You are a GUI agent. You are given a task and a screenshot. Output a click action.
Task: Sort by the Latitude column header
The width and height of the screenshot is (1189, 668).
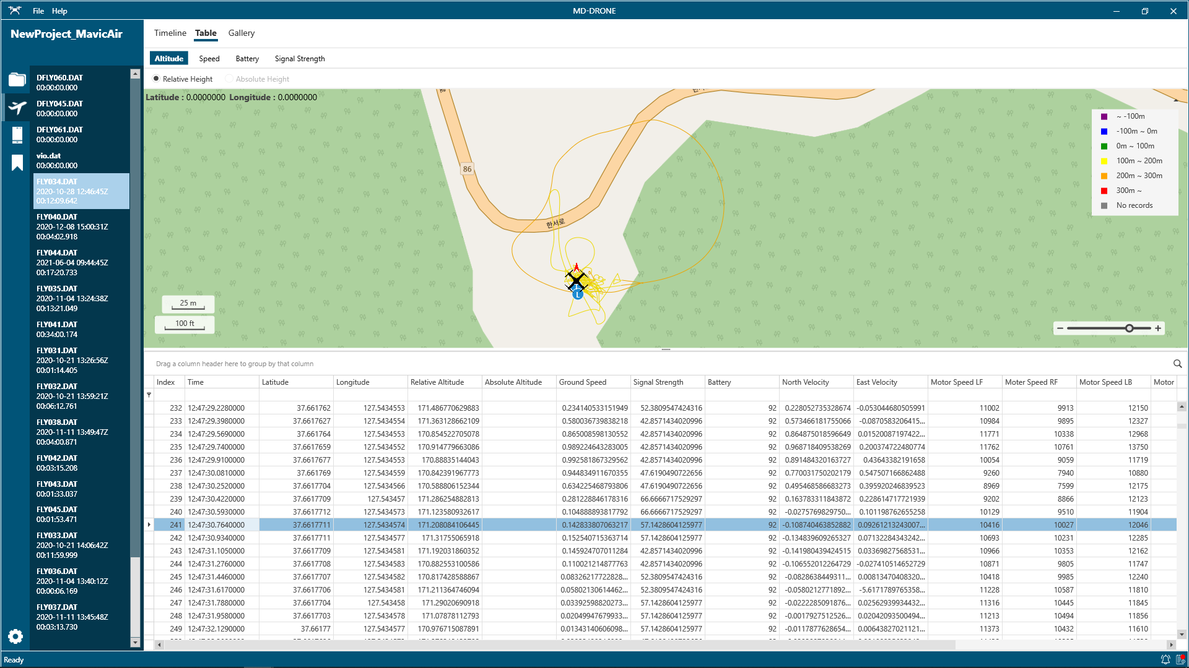[x=296, y=382]
